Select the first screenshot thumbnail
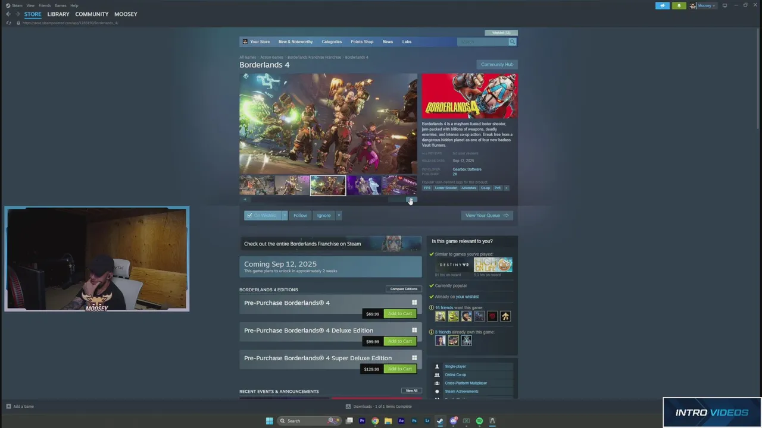 coord(257,185)
